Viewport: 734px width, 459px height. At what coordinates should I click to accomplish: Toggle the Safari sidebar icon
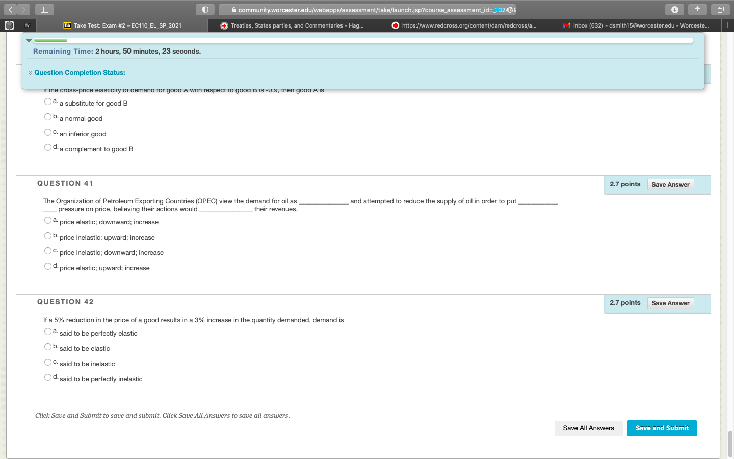(44, 10)
